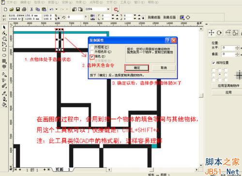Viewport: 242px width, 176px height.
Task: Click the vertical scrollbar down arrow
Action: click(x=201, y=165)
